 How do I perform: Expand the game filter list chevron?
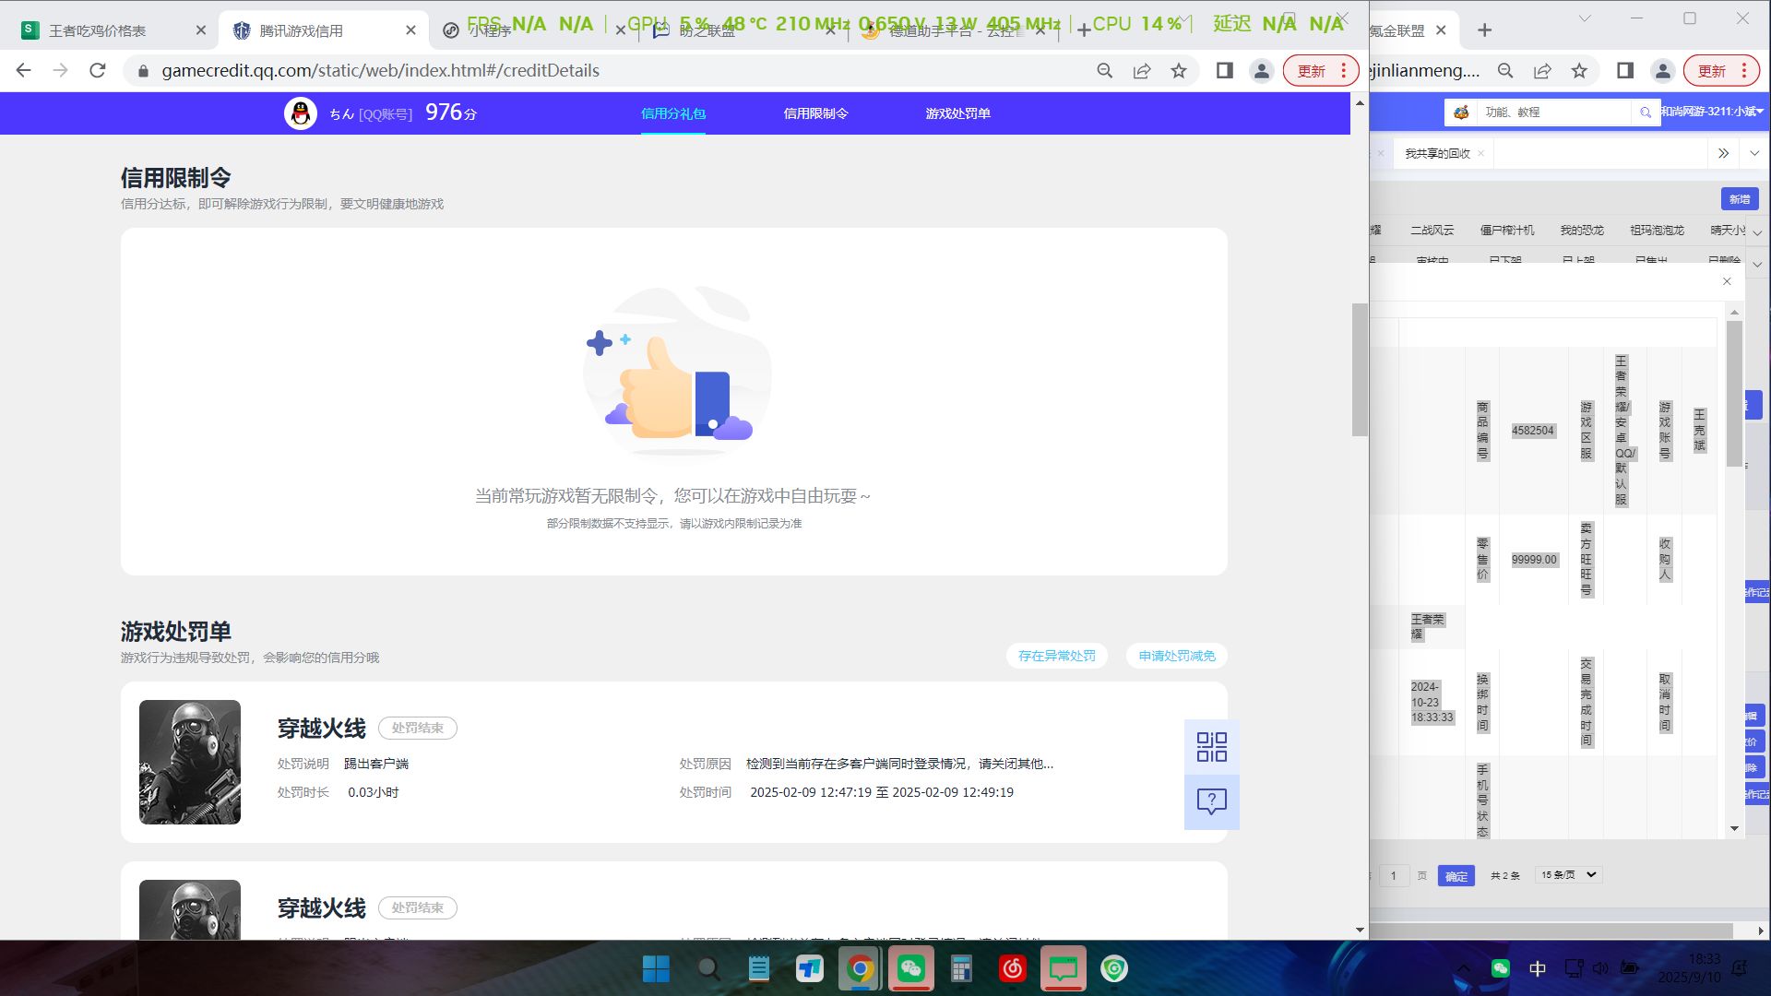[x=1757, y=231]
